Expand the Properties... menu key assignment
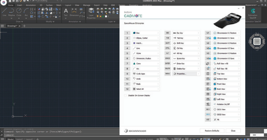267x140 pixels. 198,74
